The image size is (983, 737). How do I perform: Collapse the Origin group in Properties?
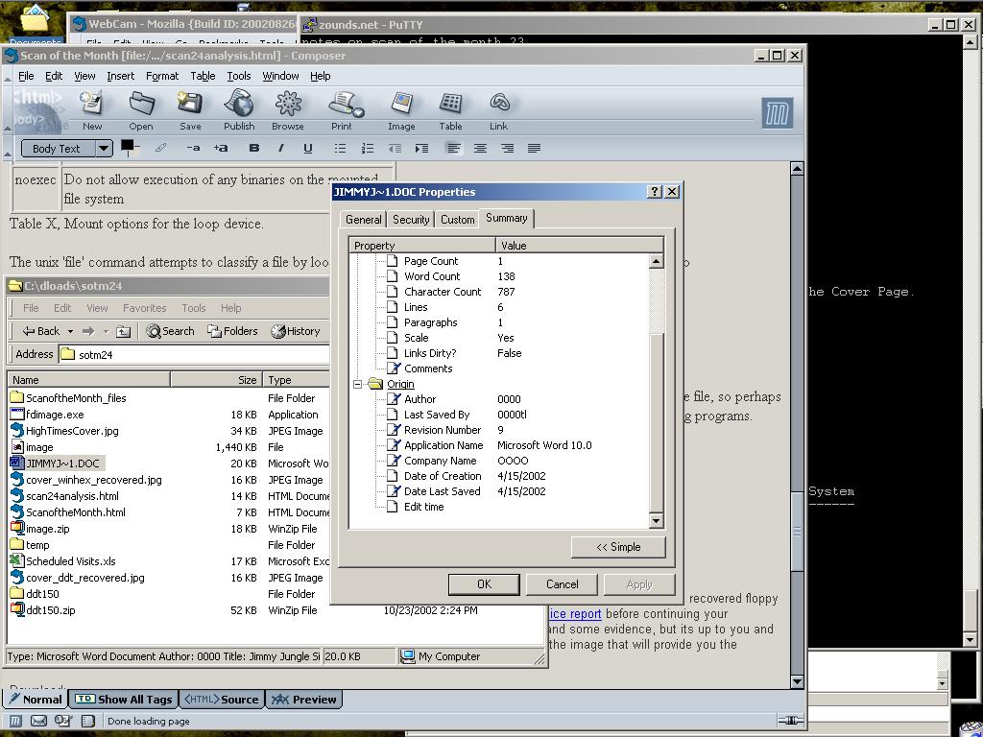(357, 384)
